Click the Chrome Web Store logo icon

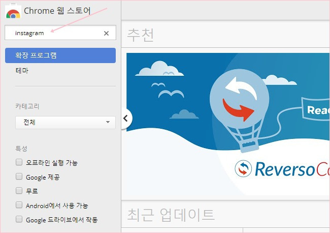coord(13,11)
